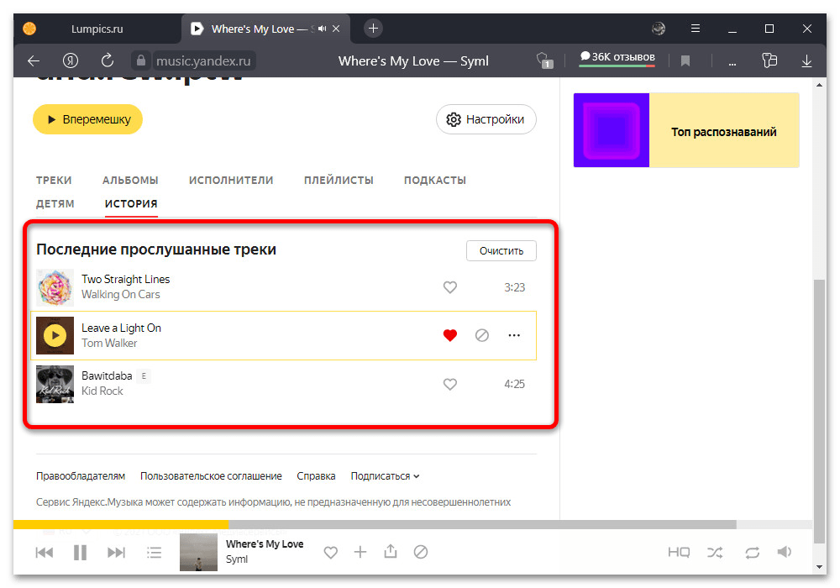Image resolution: width=840 pixels, height=588 pixels.
Task: Open browser downloads arrow icon
Action: (806, 61)
